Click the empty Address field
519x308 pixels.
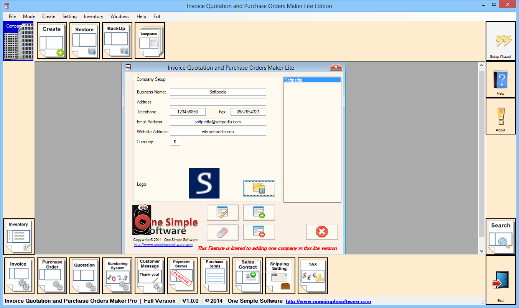[218, 102]
